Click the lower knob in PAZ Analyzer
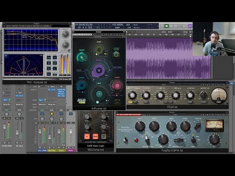 66,44
